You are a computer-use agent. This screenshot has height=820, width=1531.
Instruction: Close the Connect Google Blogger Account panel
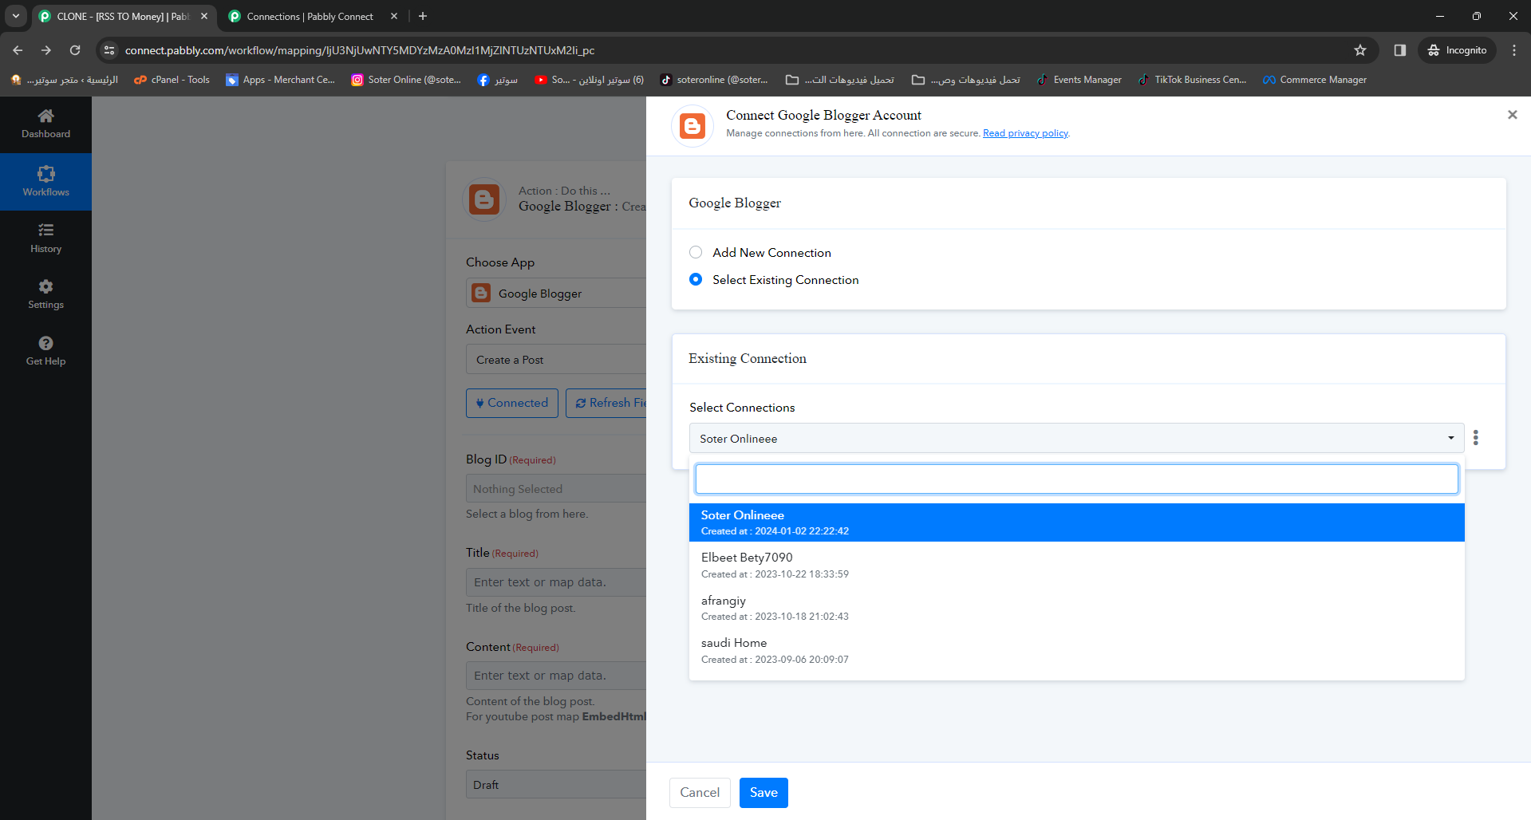[x=1512, y=115]
